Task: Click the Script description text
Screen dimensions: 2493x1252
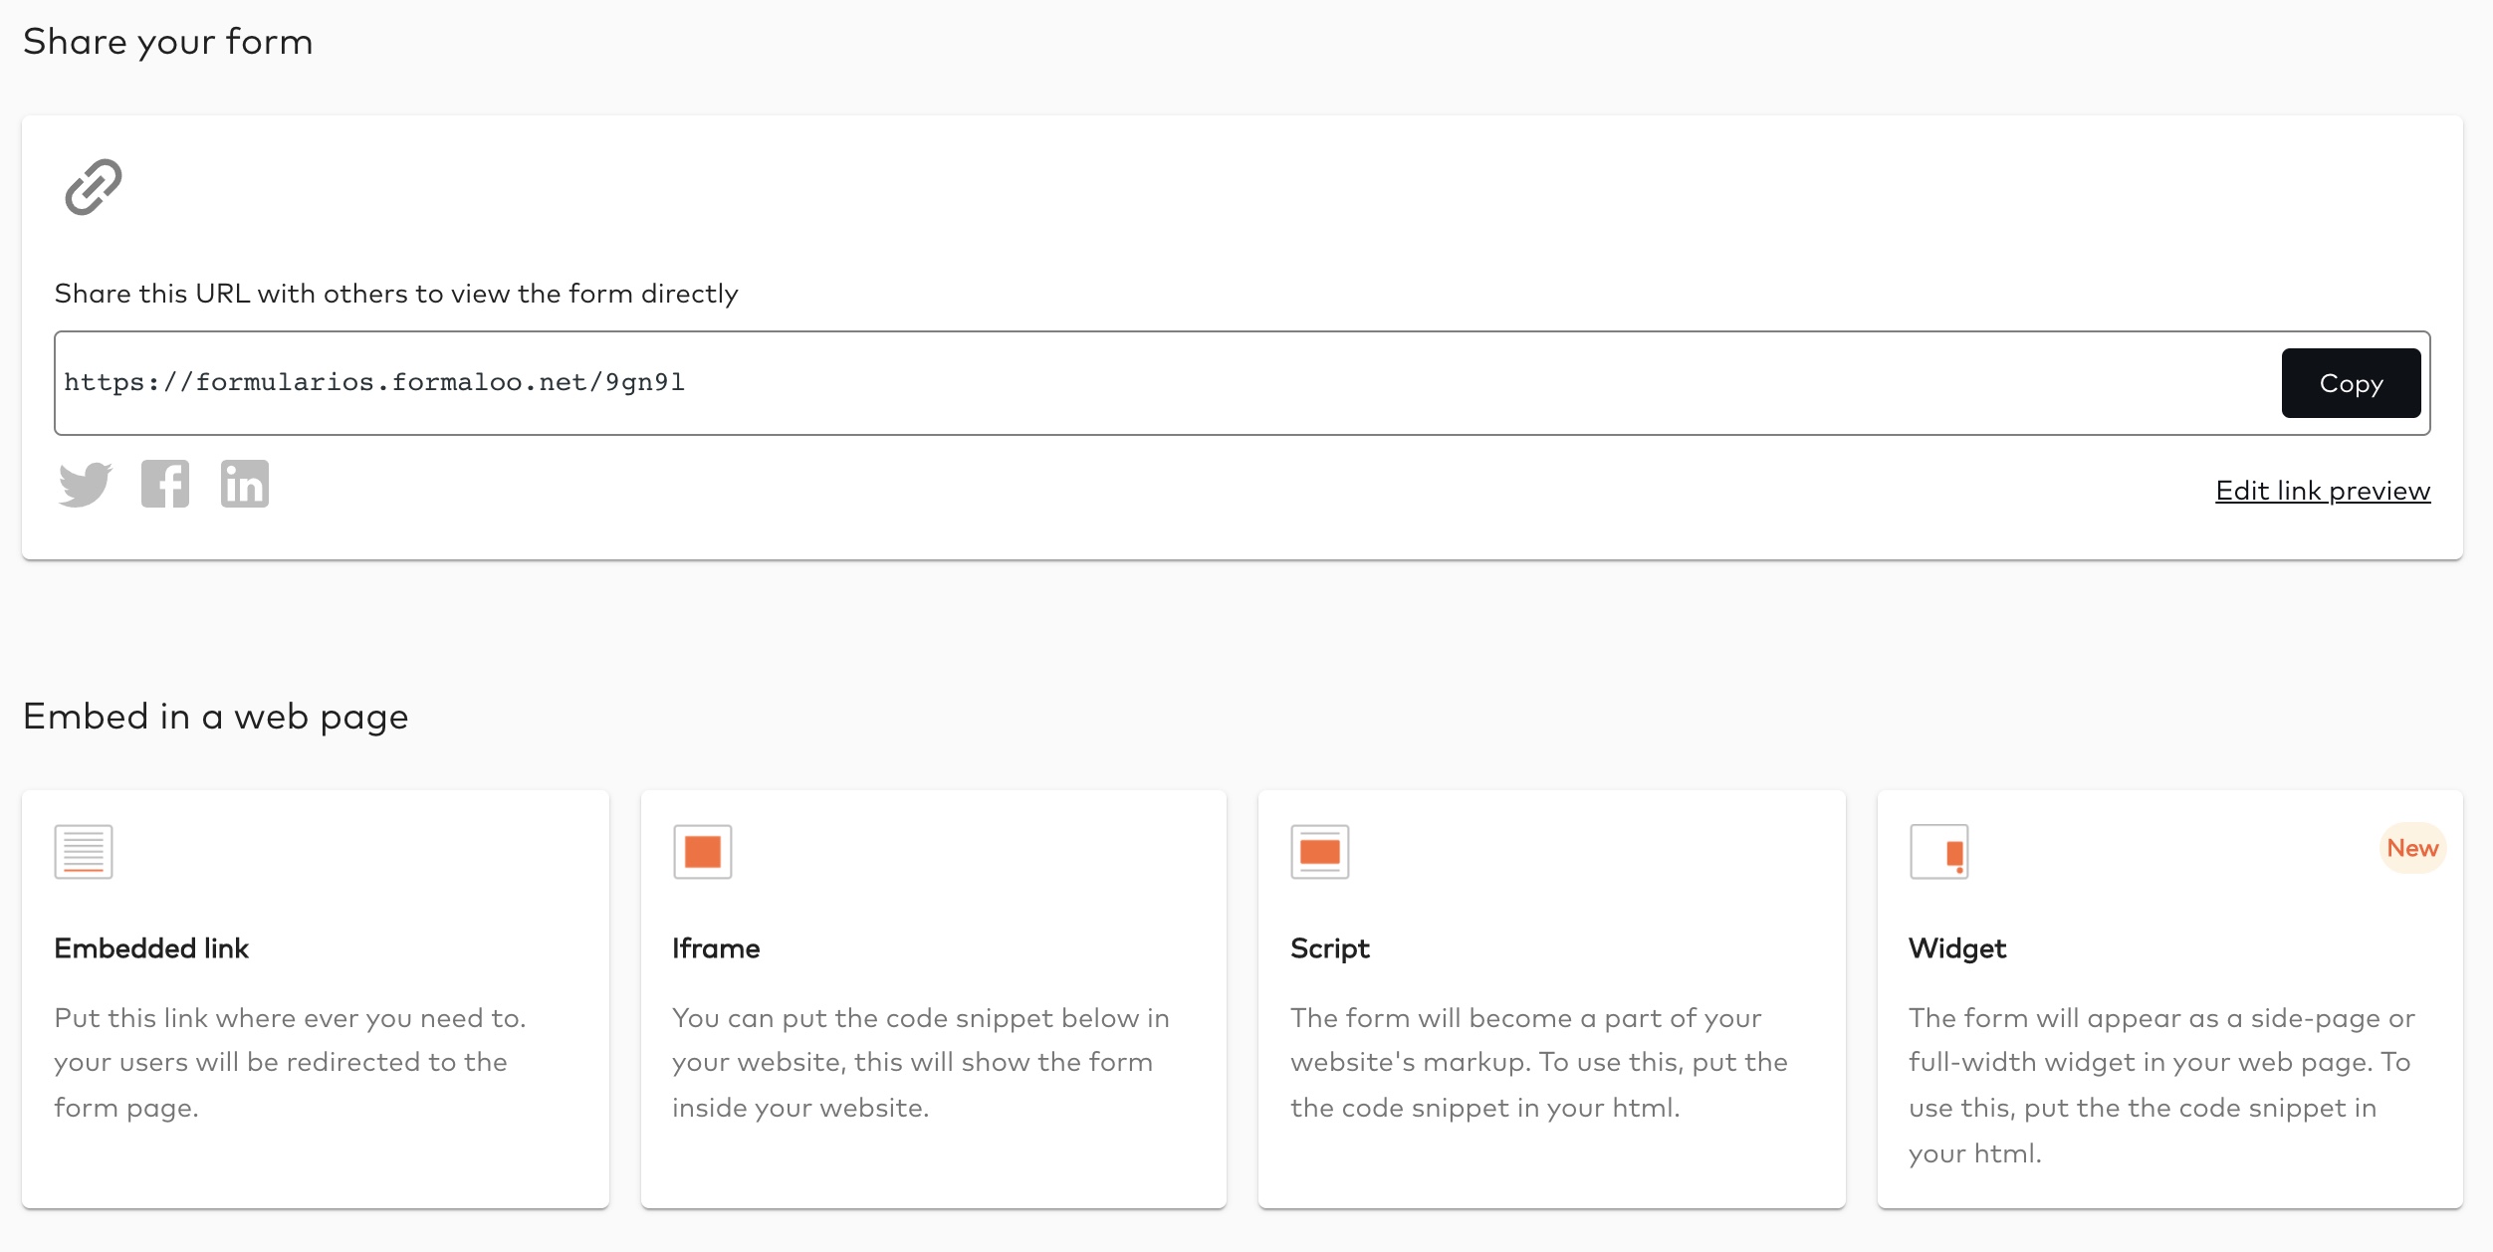Action: pyautogui.click(x=1539, y=1063)
